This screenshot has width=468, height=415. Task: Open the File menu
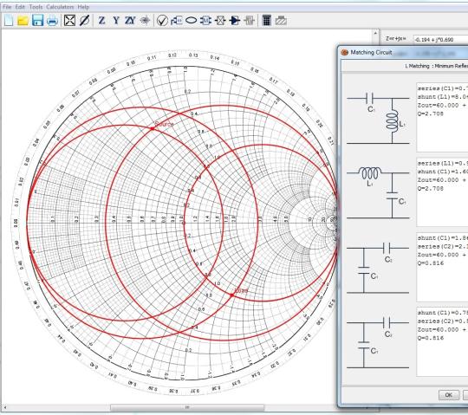click(x=7, y=7)
